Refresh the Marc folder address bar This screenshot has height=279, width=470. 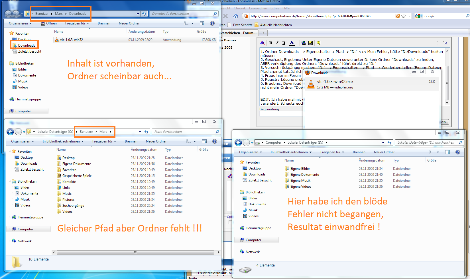147,132
